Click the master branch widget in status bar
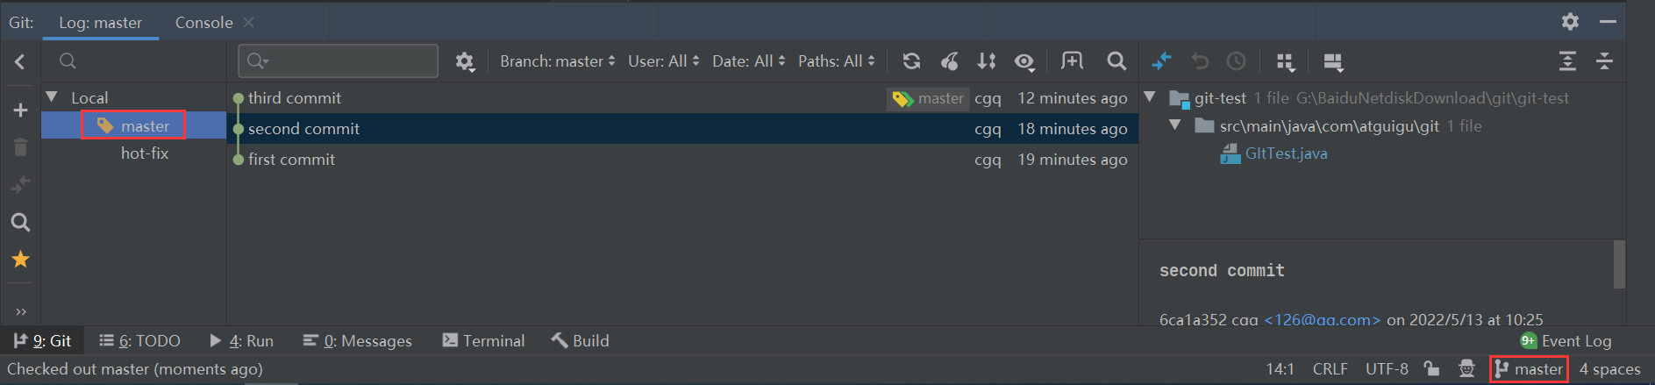This screenshot has width=1655, height=385. [1530, 369]
